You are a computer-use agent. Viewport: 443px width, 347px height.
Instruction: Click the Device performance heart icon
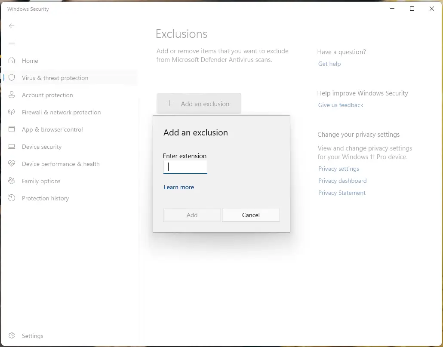(12, 163)
